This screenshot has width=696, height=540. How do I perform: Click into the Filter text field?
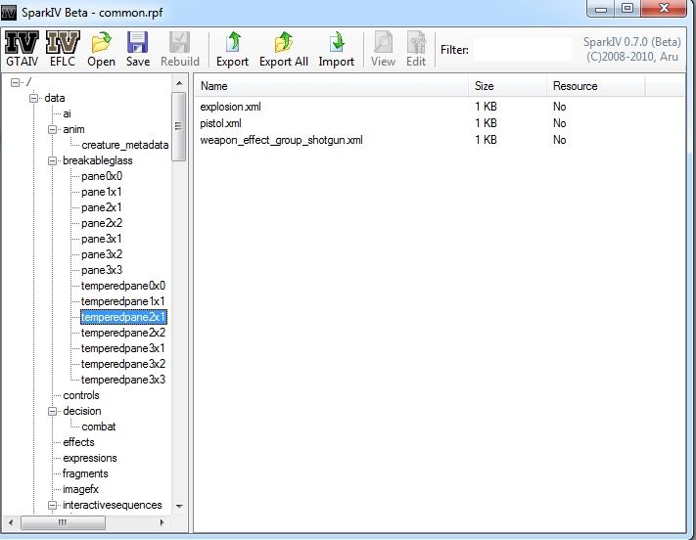[523, 49]
